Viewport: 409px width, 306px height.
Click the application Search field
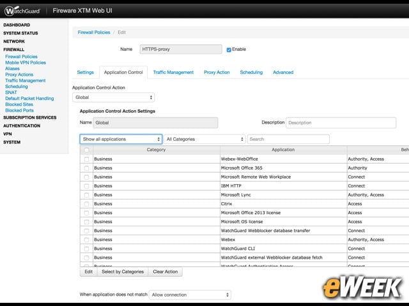(x=288, y=139)
